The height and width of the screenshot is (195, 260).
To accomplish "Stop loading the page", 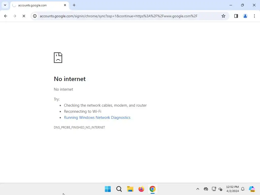I will (24, 16).
